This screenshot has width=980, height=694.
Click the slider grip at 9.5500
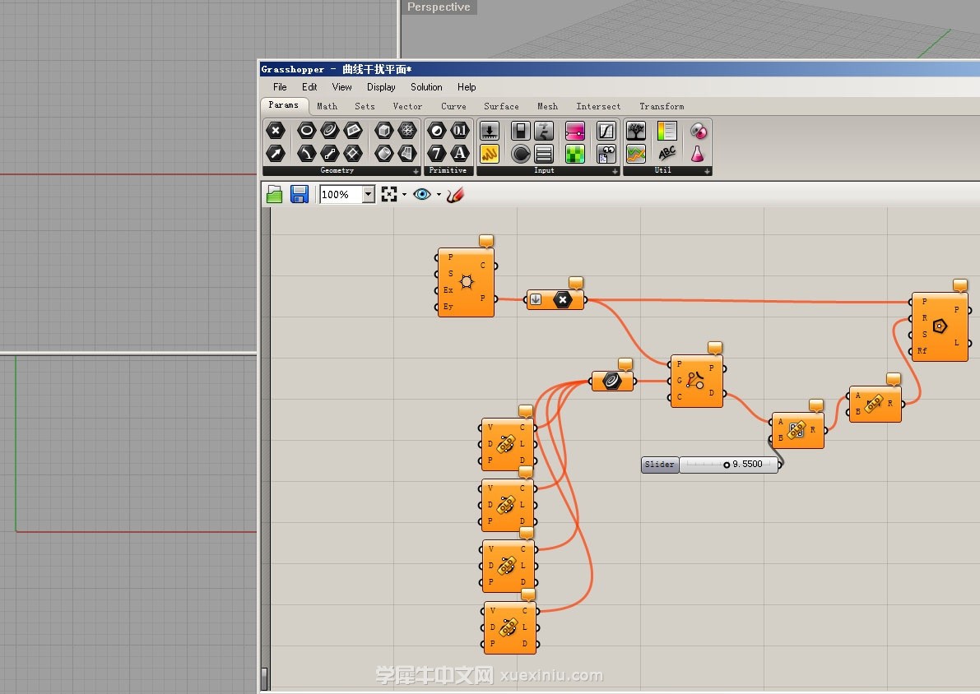727,465
